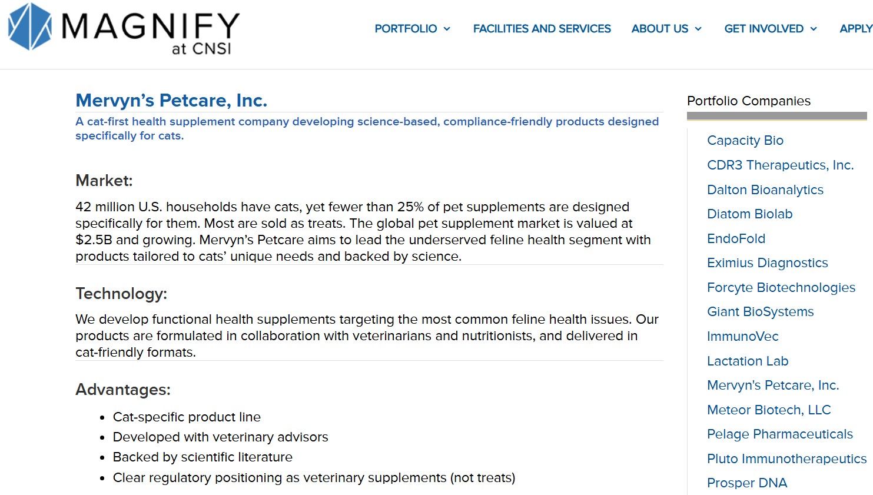The image size is (873, 495).
Task: Open Facilities and Services menu item
Action: [x=542, y=29]
